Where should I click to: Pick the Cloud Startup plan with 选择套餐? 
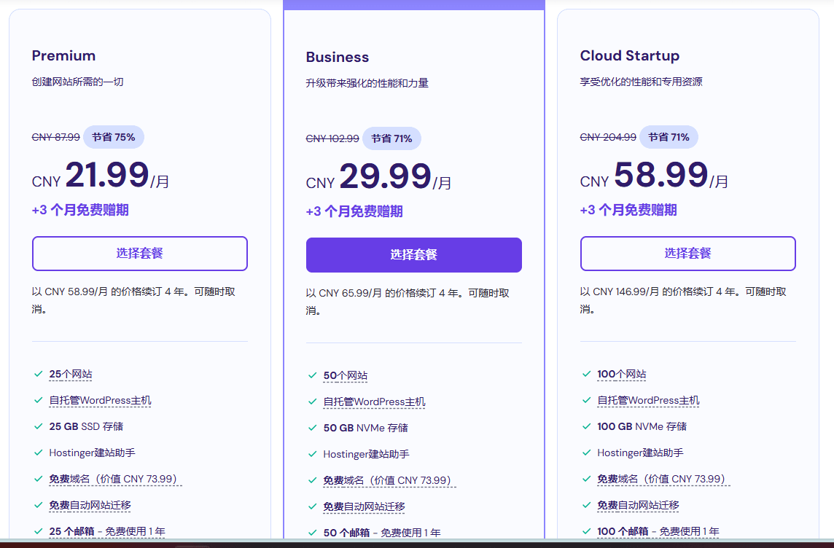688,254
